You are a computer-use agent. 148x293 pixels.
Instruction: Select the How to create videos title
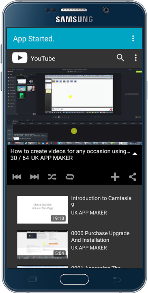pos(70,151)
